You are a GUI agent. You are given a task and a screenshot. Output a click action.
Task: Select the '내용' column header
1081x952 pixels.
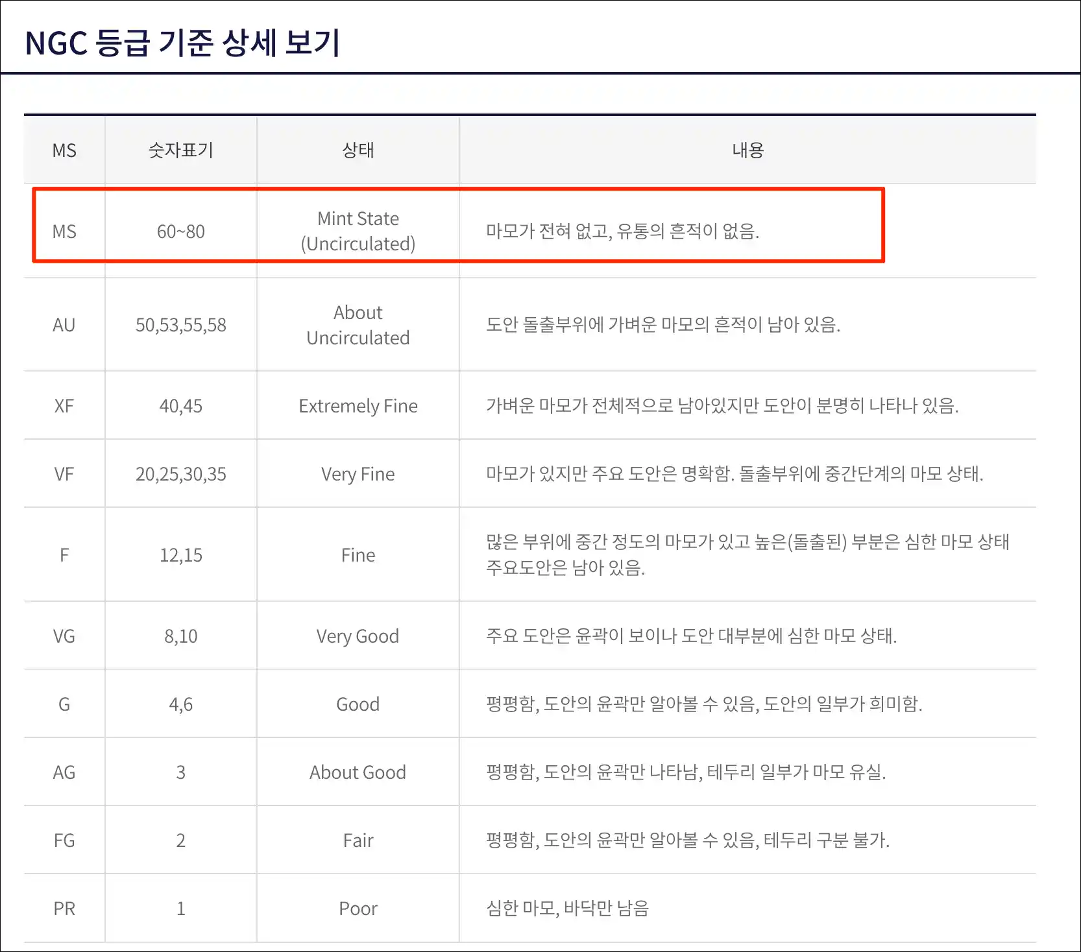coord(748,150)
